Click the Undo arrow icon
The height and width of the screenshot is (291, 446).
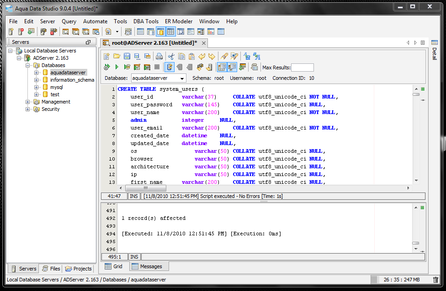coord(202,57)
